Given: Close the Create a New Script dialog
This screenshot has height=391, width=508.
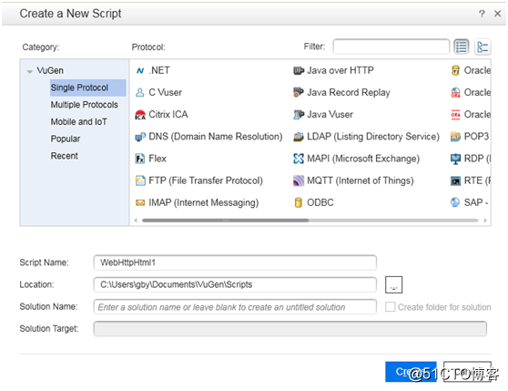Looking at the screenshot, I should pyautogui.click(x=498, y=14).
